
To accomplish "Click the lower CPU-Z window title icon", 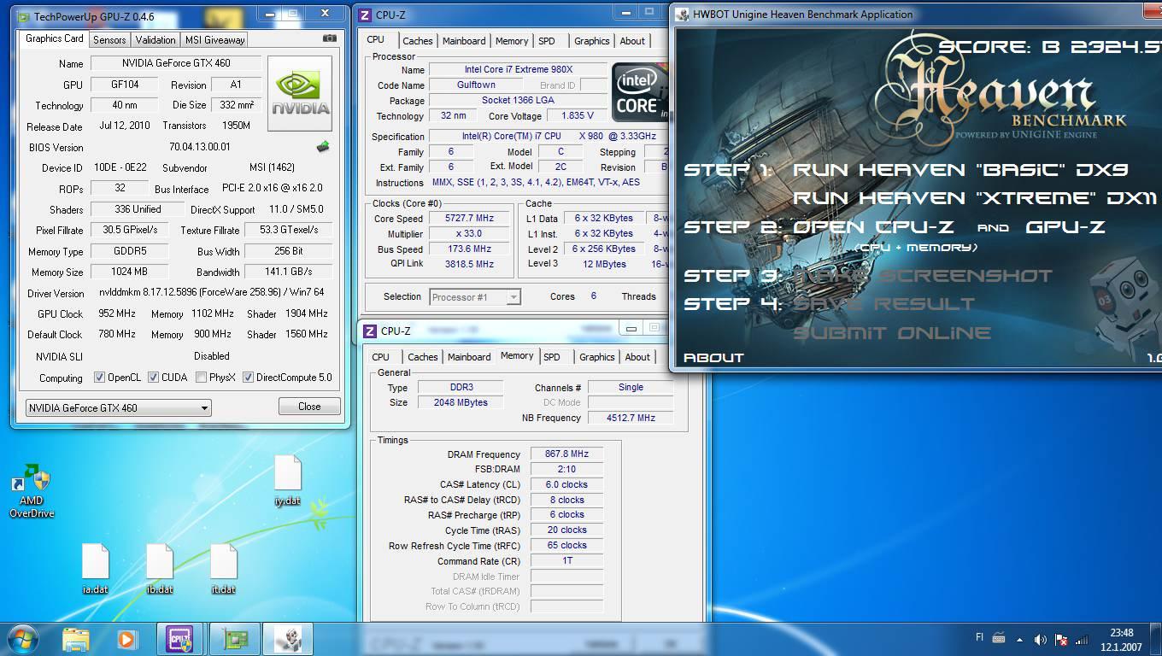I will coord(370,331).
